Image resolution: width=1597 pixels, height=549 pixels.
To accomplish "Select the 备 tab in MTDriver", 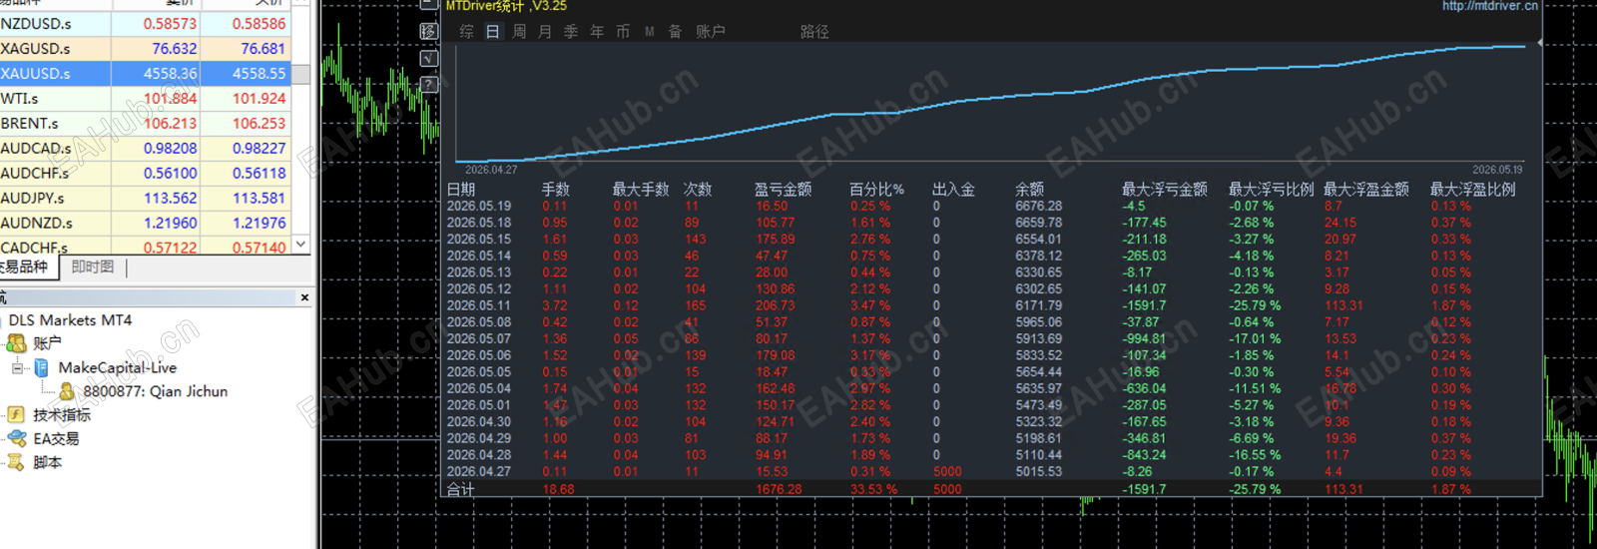I will pyautogui.click(x=675, y=32).
